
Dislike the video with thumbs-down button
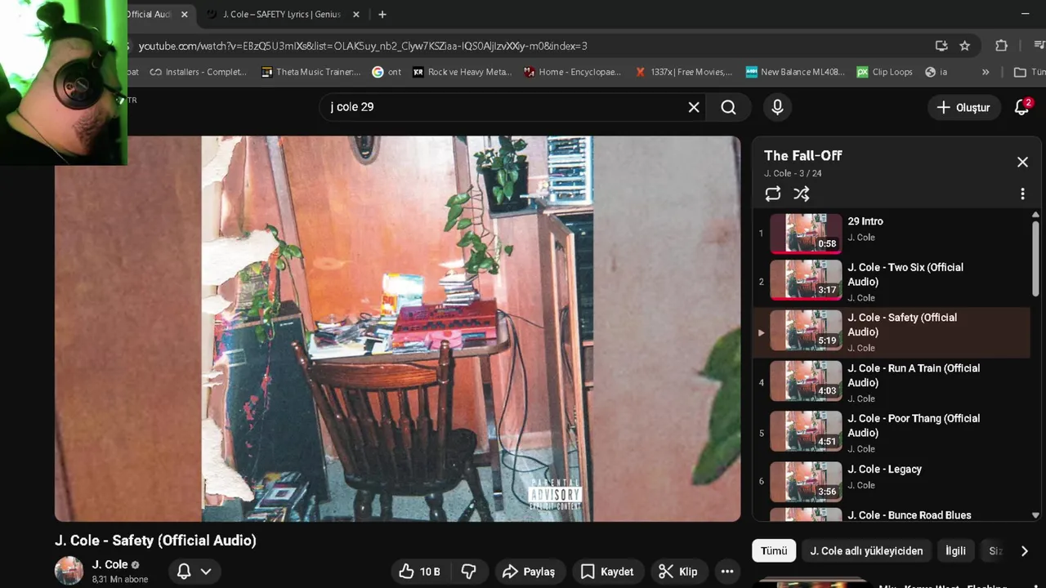pos(469,572)
